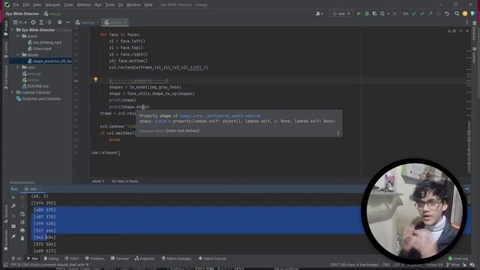Click Expand All icon in Project panel

point(41,22)
